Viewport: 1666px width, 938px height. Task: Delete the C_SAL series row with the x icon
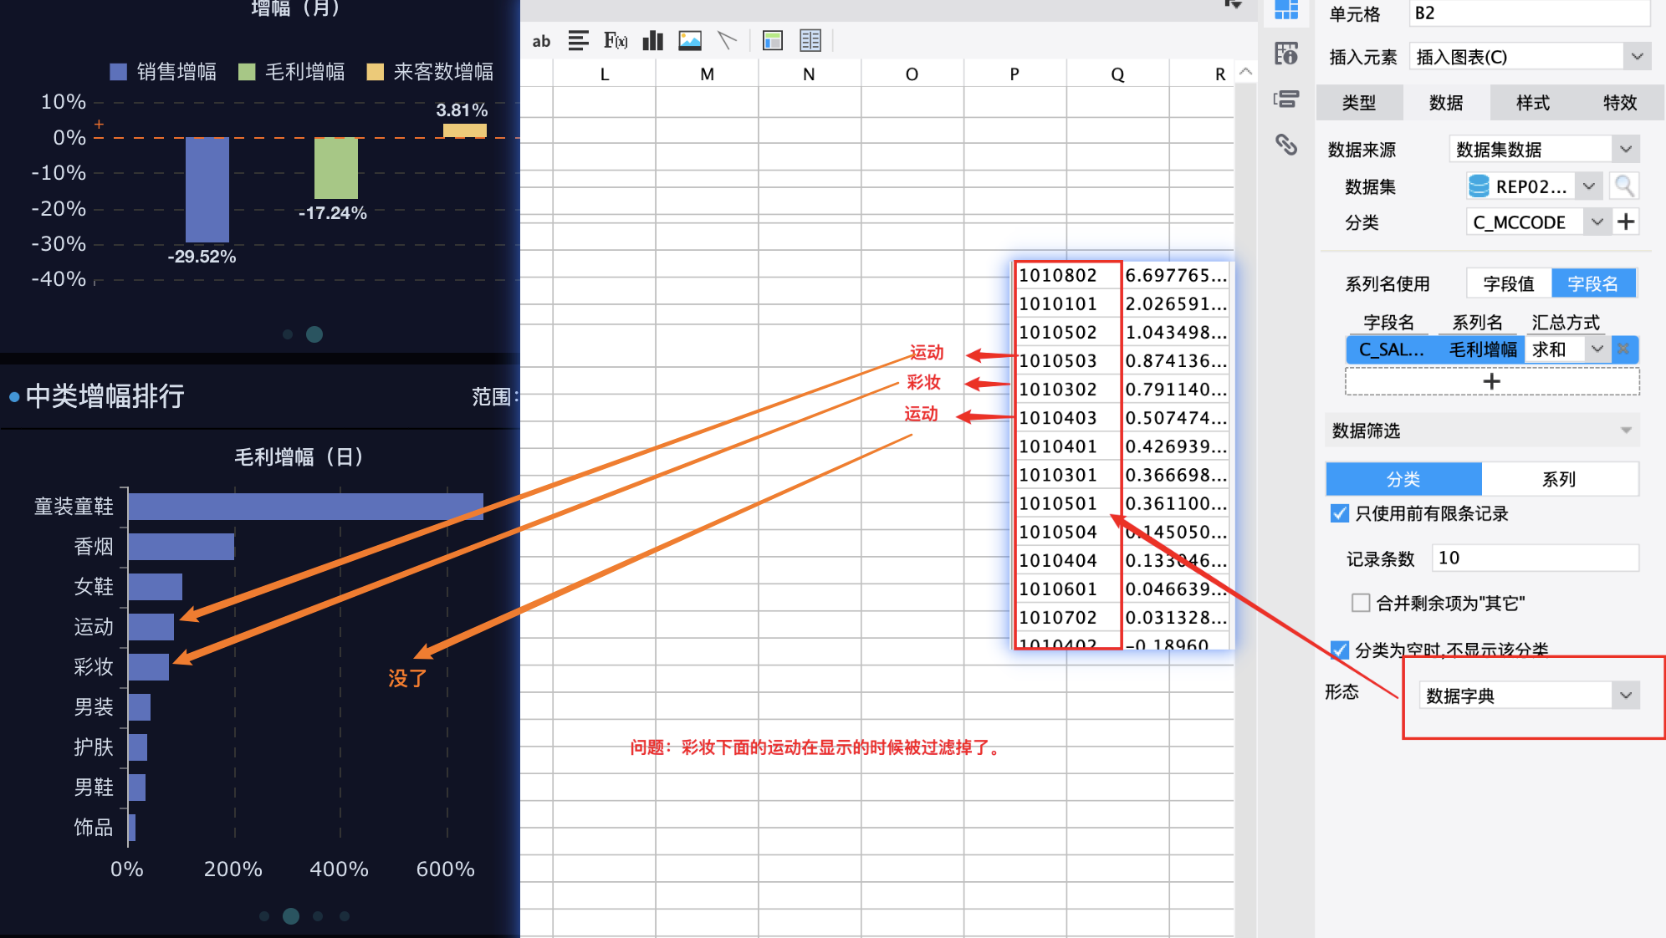(x=1623, y=349)
